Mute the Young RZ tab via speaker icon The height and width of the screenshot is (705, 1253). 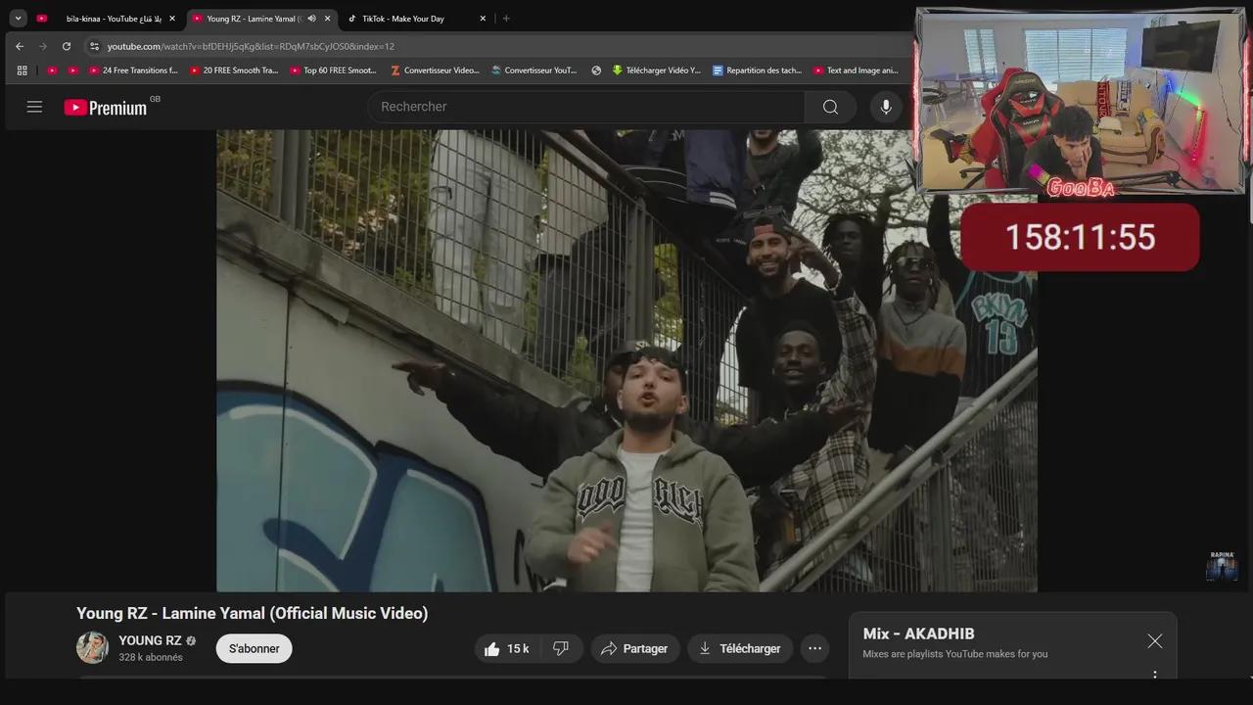click(x=311, y=19)
